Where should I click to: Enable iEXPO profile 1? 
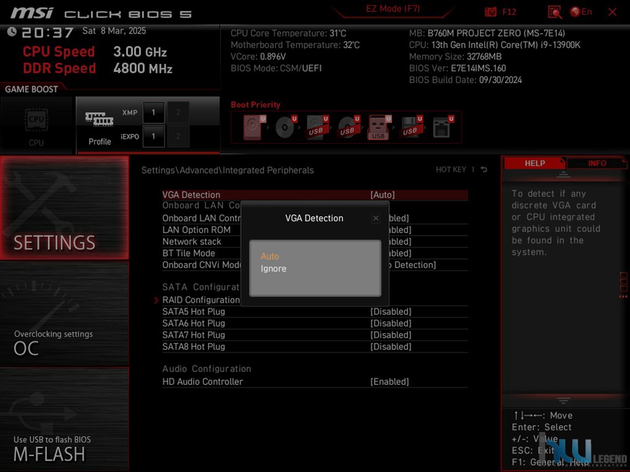point(153,136)
